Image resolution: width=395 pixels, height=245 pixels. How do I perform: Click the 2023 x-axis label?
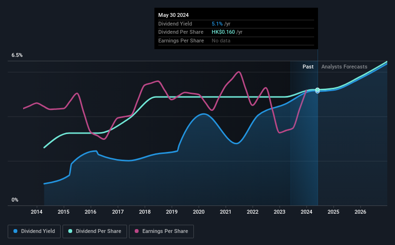pos(280,212)
